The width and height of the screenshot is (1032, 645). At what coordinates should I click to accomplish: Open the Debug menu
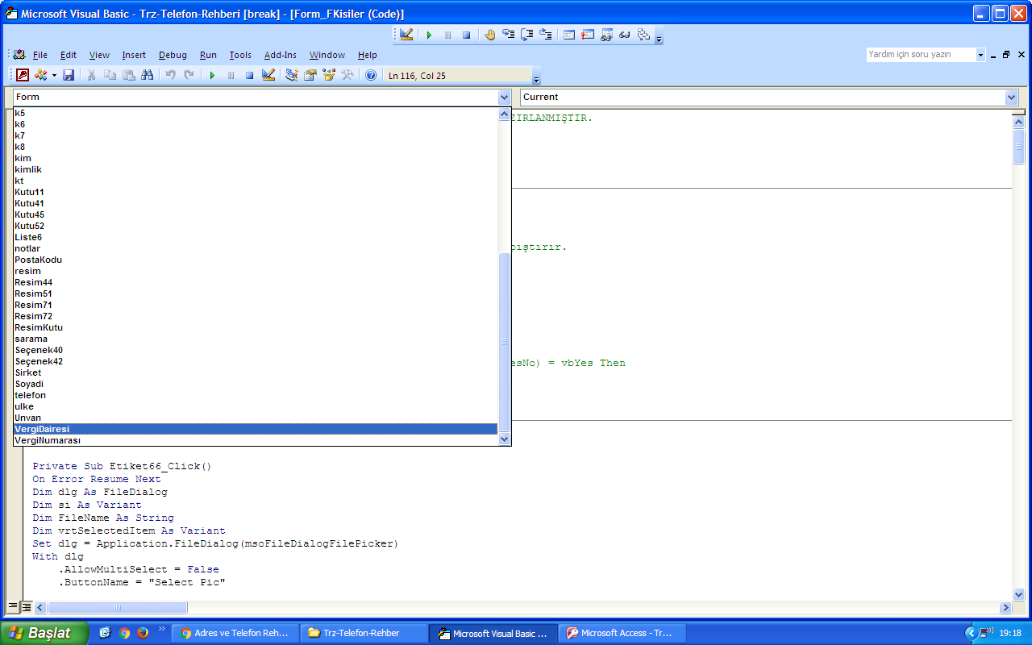173,55
